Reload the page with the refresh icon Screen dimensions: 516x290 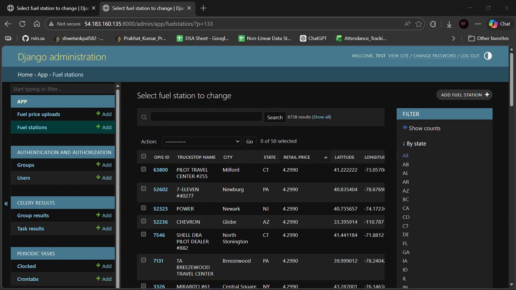click(x=22, y=24)
